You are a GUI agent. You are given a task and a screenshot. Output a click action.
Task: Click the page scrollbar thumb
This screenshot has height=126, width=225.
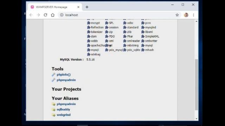click(x=196, y=85)
